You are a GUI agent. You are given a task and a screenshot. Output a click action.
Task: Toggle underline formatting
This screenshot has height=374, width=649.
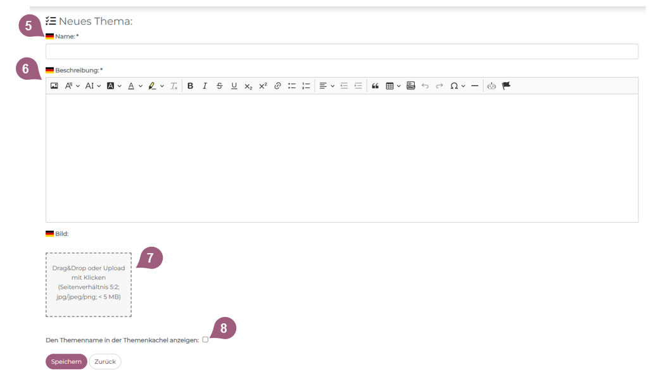point(234,86)
